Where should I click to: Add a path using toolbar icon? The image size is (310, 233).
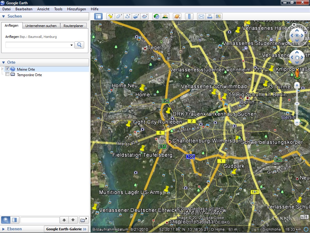127,16
